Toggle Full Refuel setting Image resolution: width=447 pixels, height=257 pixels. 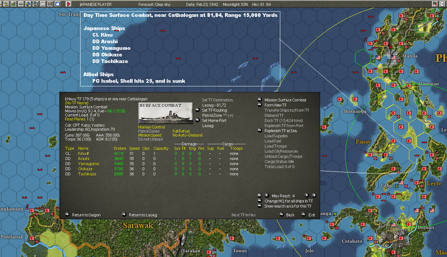click(x=181, y=131)
